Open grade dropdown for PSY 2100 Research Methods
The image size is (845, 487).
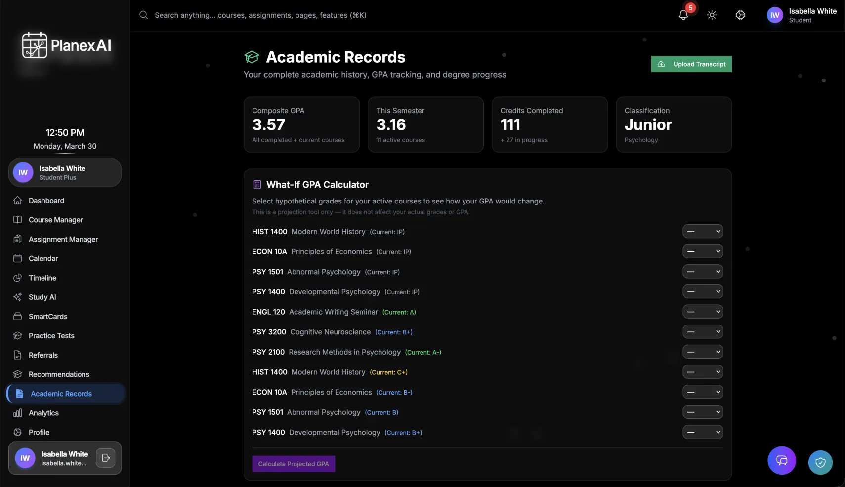[x=703, y=352]
